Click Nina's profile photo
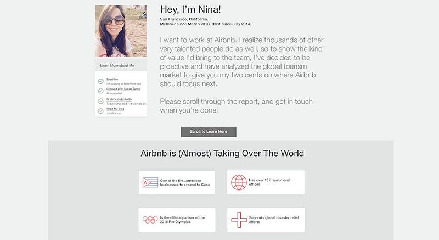 pyautogui.click(x=121, y=31)
